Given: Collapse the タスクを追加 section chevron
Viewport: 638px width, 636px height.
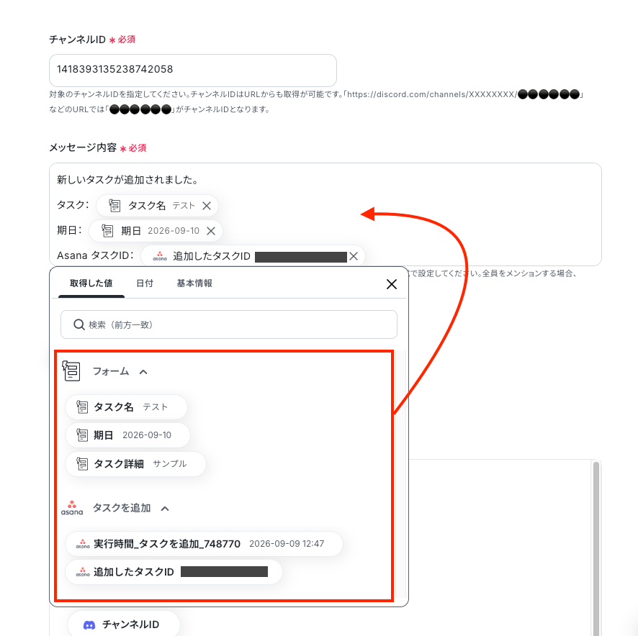Looking at the screenshot, I should (165, 509).
